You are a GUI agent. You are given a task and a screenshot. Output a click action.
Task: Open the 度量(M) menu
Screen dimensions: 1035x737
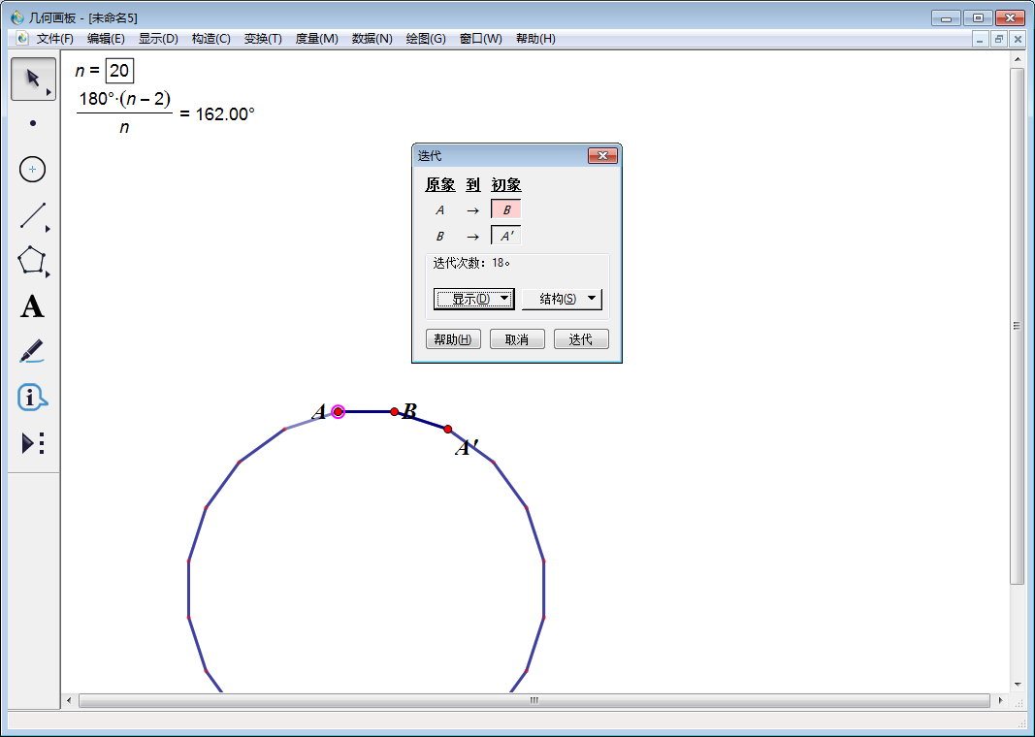pyautogui.click(x=316, y=39)
